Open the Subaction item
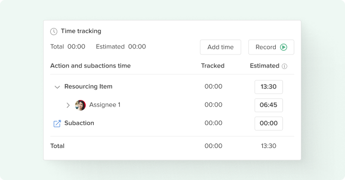 [79, 123]
